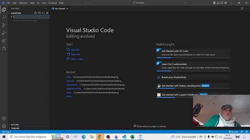Open the Run menu
The image size is (250, 140).
coord(44,3)
